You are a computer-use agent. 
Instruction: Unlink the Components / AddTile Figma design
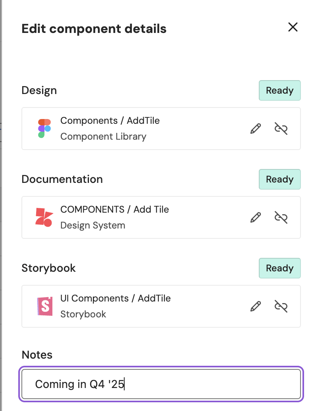point(281,129)
